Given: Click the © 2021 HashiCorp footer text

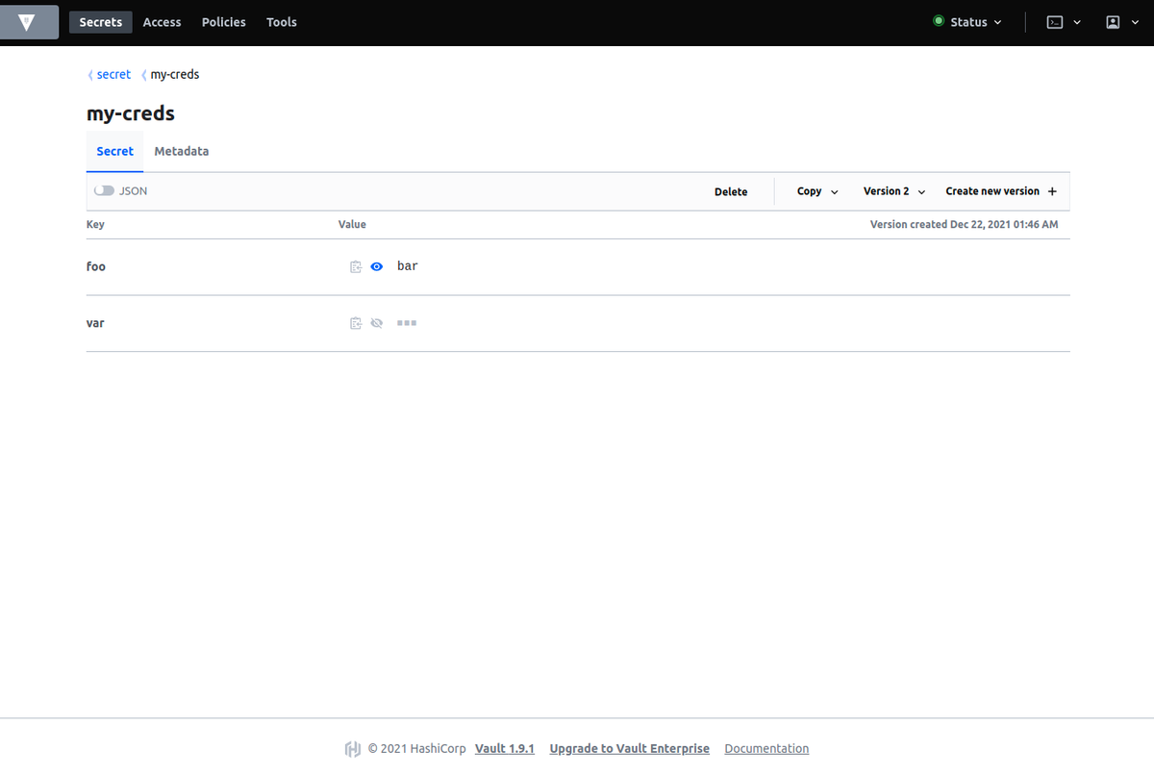Looking at the screenshot, I should [x=417, y=748].
